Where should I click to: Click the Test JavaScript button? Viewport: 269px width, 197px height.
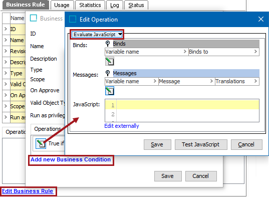(201, 144)
